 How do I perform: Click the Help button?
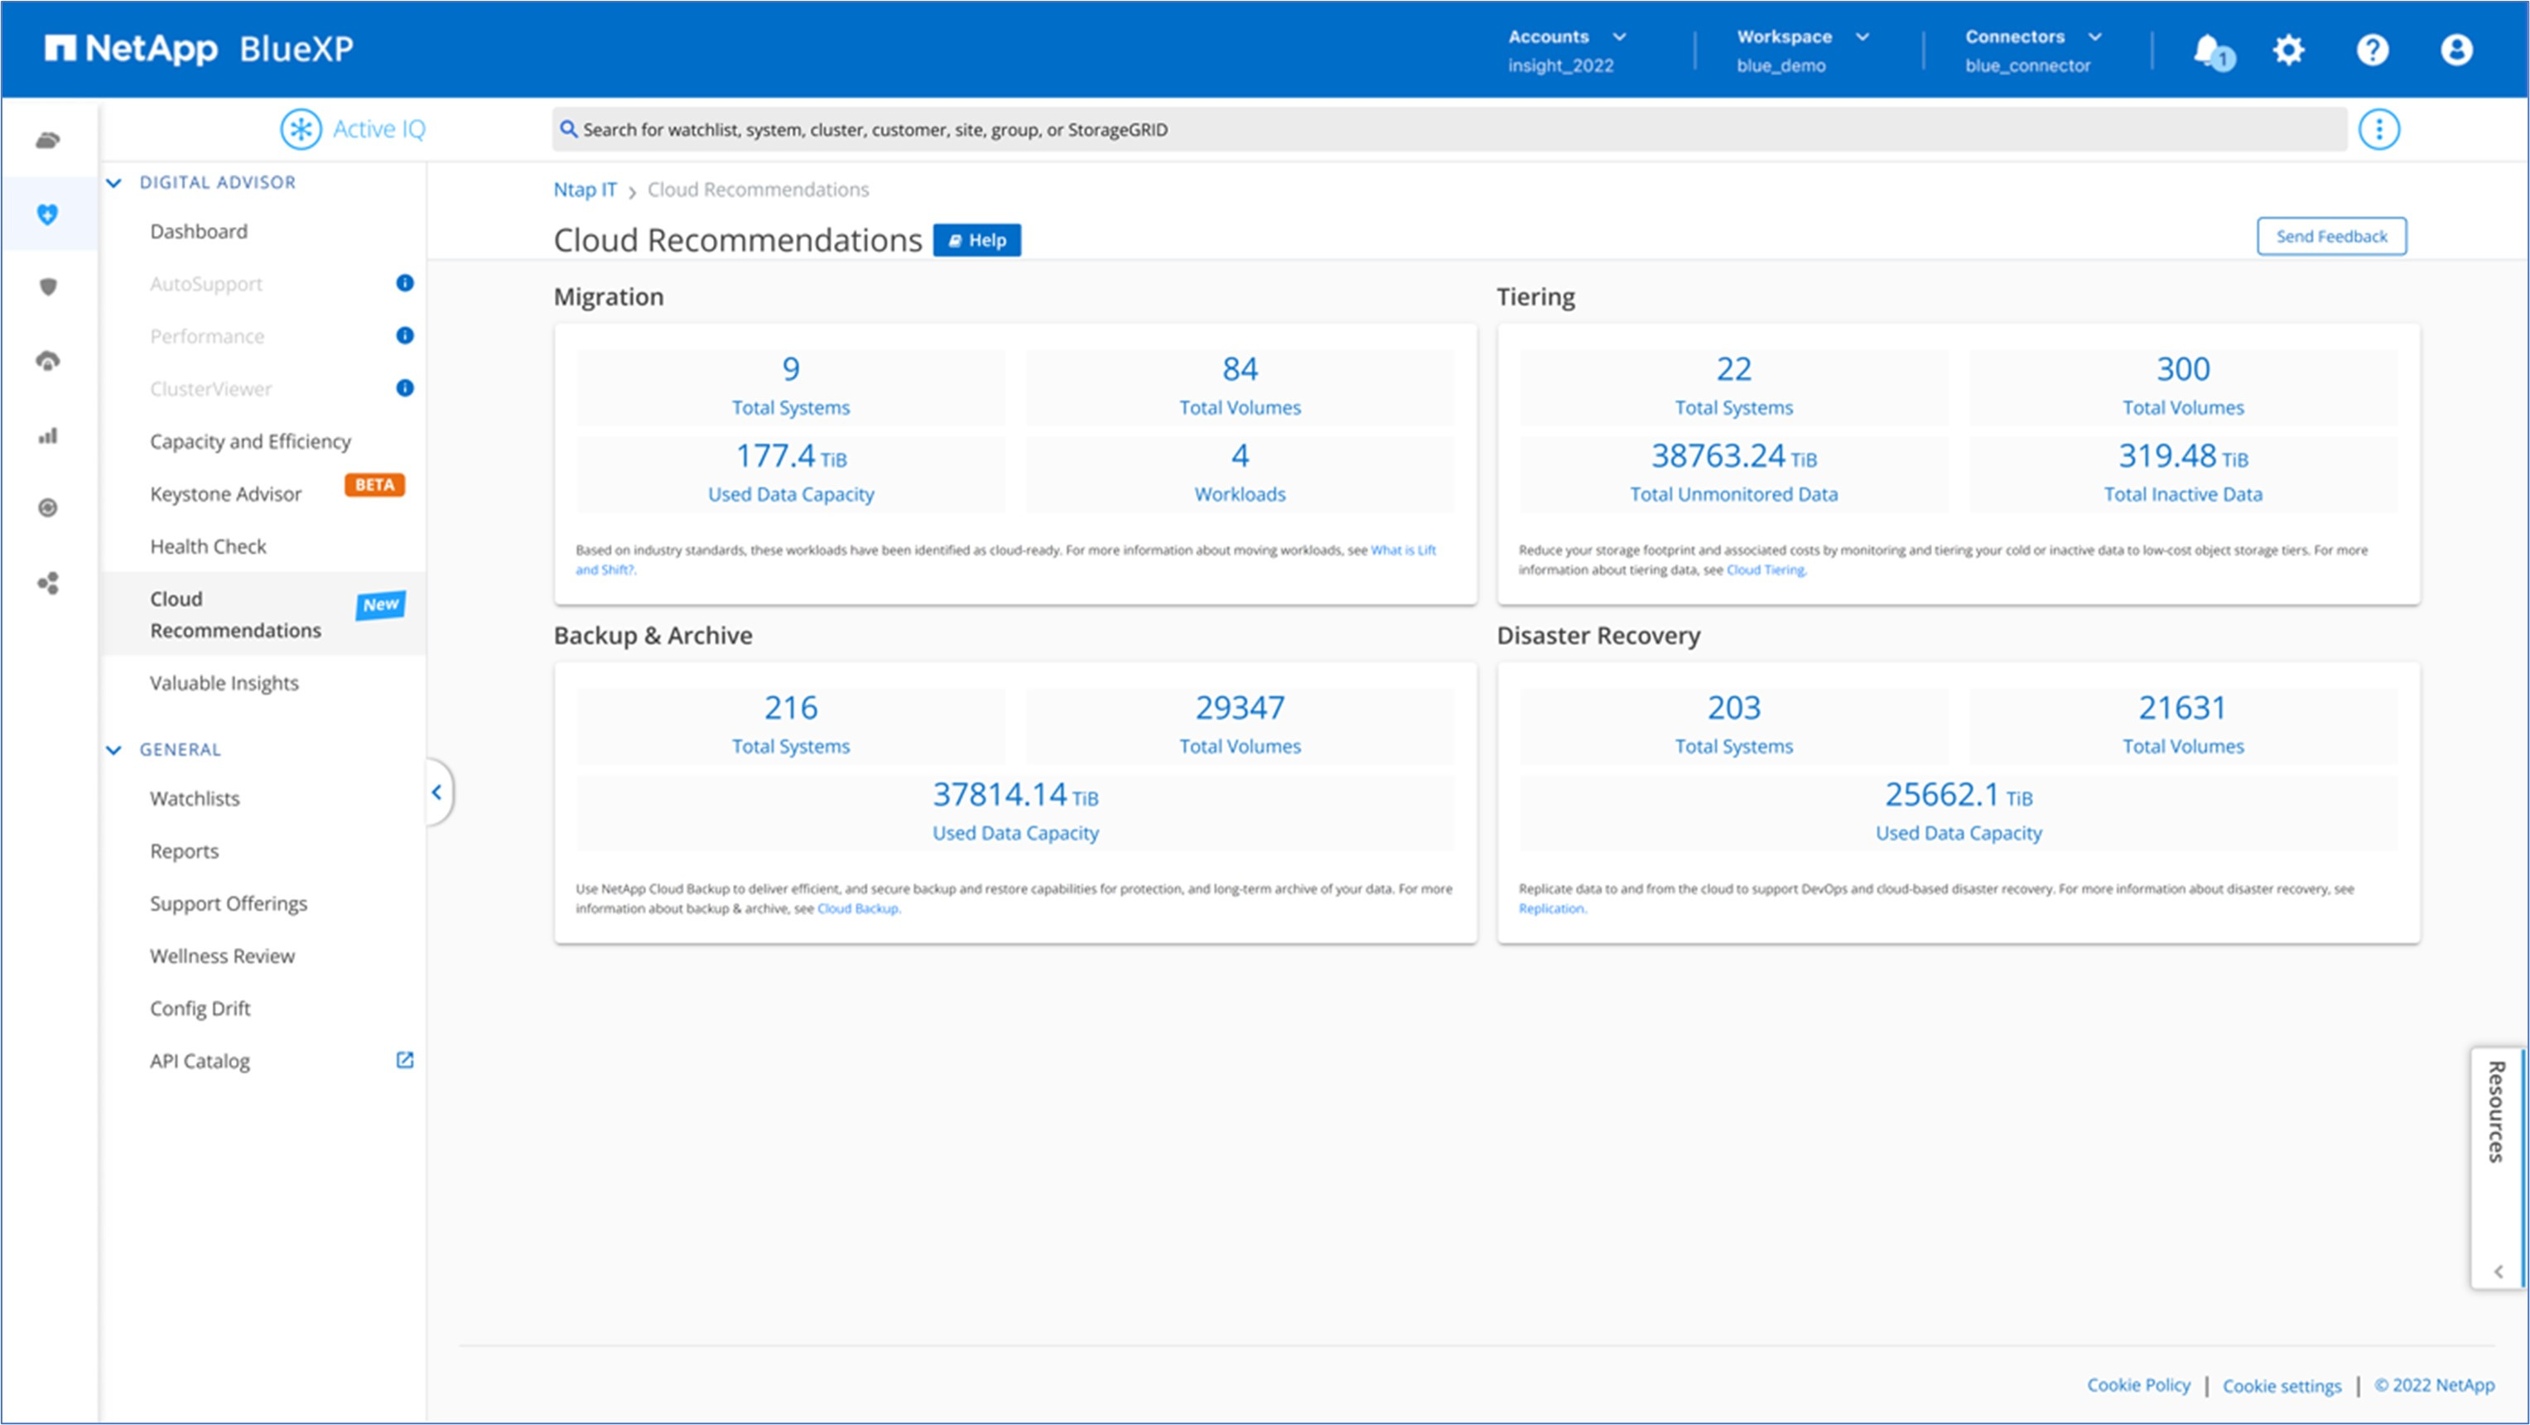point(976,240)
